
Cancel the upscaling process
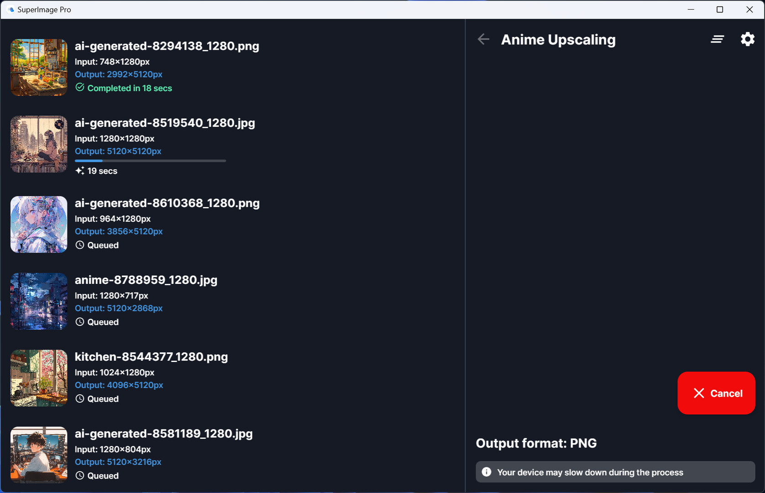tap(716, 393)
